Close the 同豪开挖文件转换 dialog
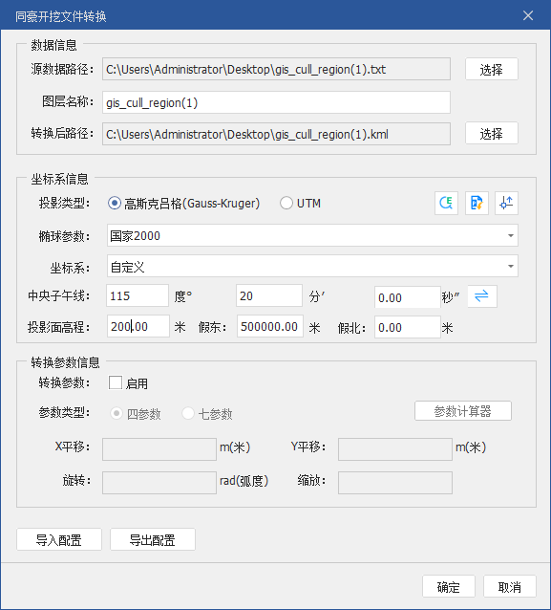Image resolution: width=551 pixels, height=610 pixels. (x=528, y=15)
